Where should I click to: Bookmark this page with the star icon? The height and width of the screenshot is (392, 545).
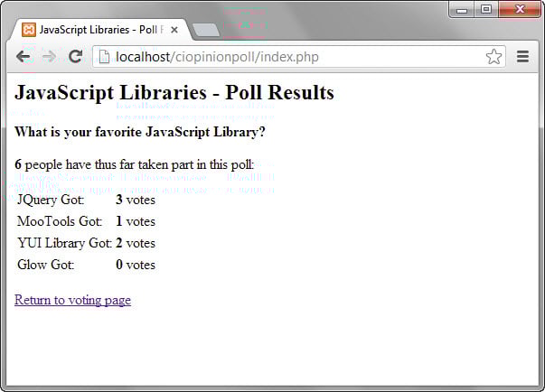(493, 57)
